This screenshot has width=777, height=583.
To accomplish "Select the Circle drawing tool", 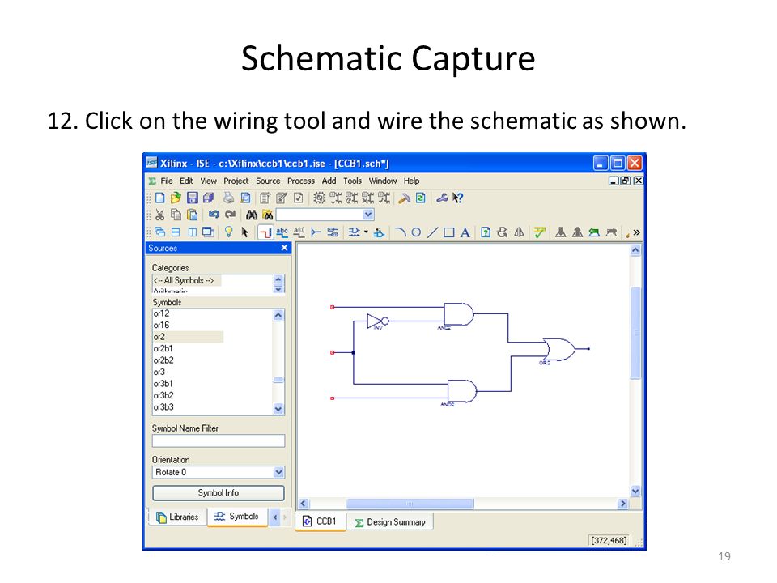I will (416, 232).
